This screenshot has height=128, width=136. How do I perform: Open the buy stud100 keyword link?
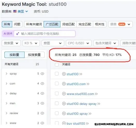click(76, 123)
